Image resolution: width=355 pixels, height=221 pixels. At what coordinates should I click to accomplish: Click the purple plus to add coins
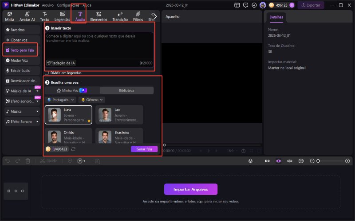coord(292,5)
